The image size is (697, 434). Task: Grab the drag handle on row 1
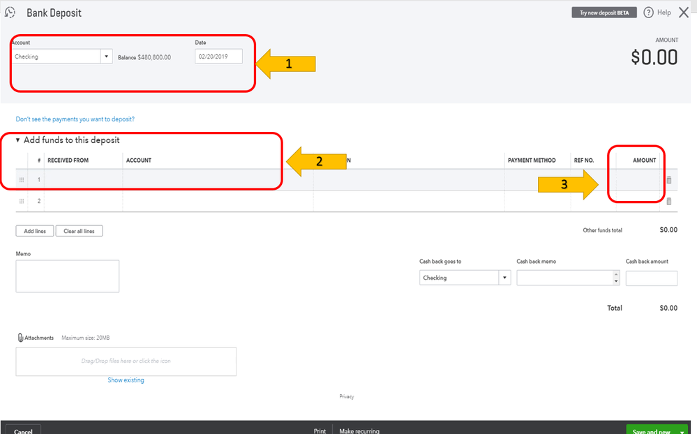click(x=22, y=180)
